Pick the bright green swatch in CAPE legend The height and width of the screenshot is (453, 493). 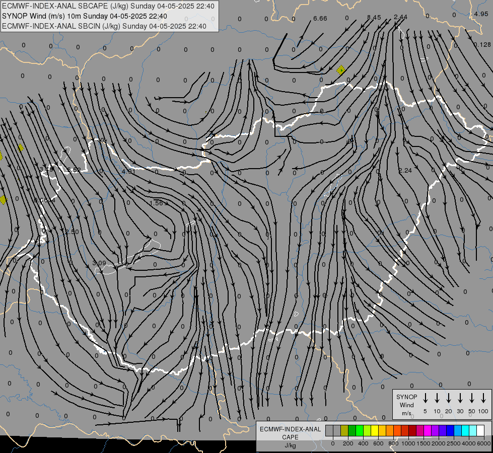tap(360, 430)
